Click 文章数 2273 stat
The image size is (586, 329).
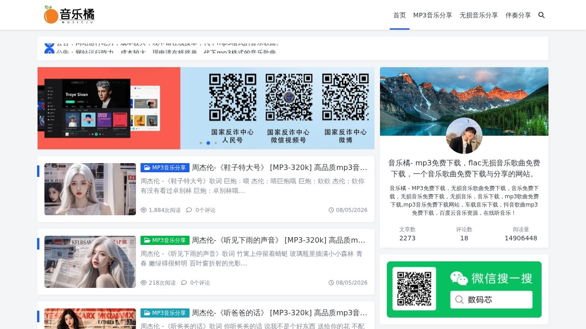pyautogui.click(x=407, y=233)
